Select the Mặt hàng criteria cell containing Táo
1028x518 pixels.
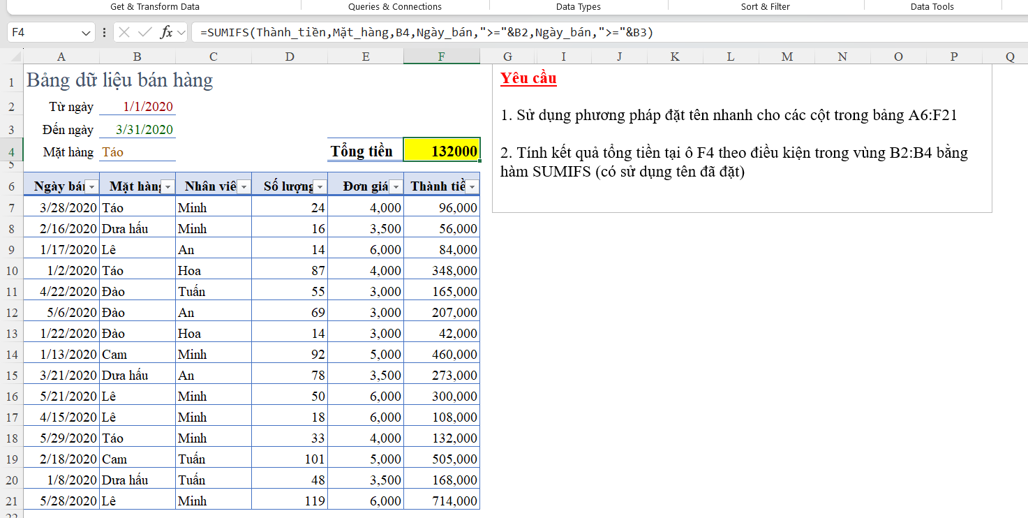(137, 151)
